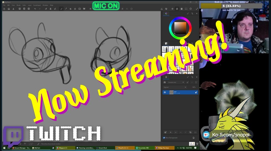Image resolution: width=271 pixels, height=151 pixels.
Task: Select the blue pencil brush preset
Action: (x=171, y=49)
